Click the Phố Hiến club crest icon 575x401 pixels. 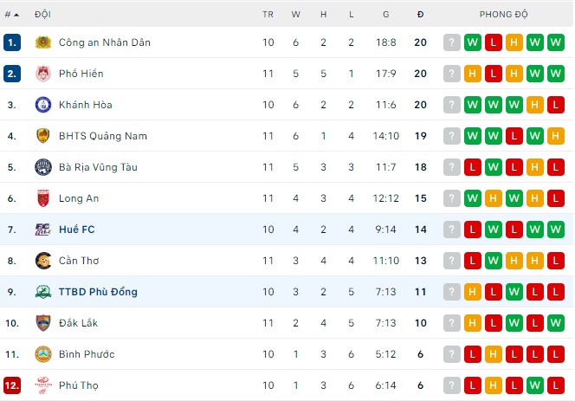pyautogui.click(x=42, y=74)
